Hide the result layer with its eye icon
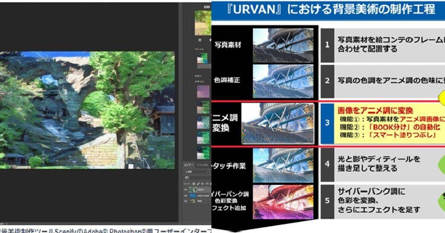This screenshot has height=233, width=445. (x=186, y=190)
